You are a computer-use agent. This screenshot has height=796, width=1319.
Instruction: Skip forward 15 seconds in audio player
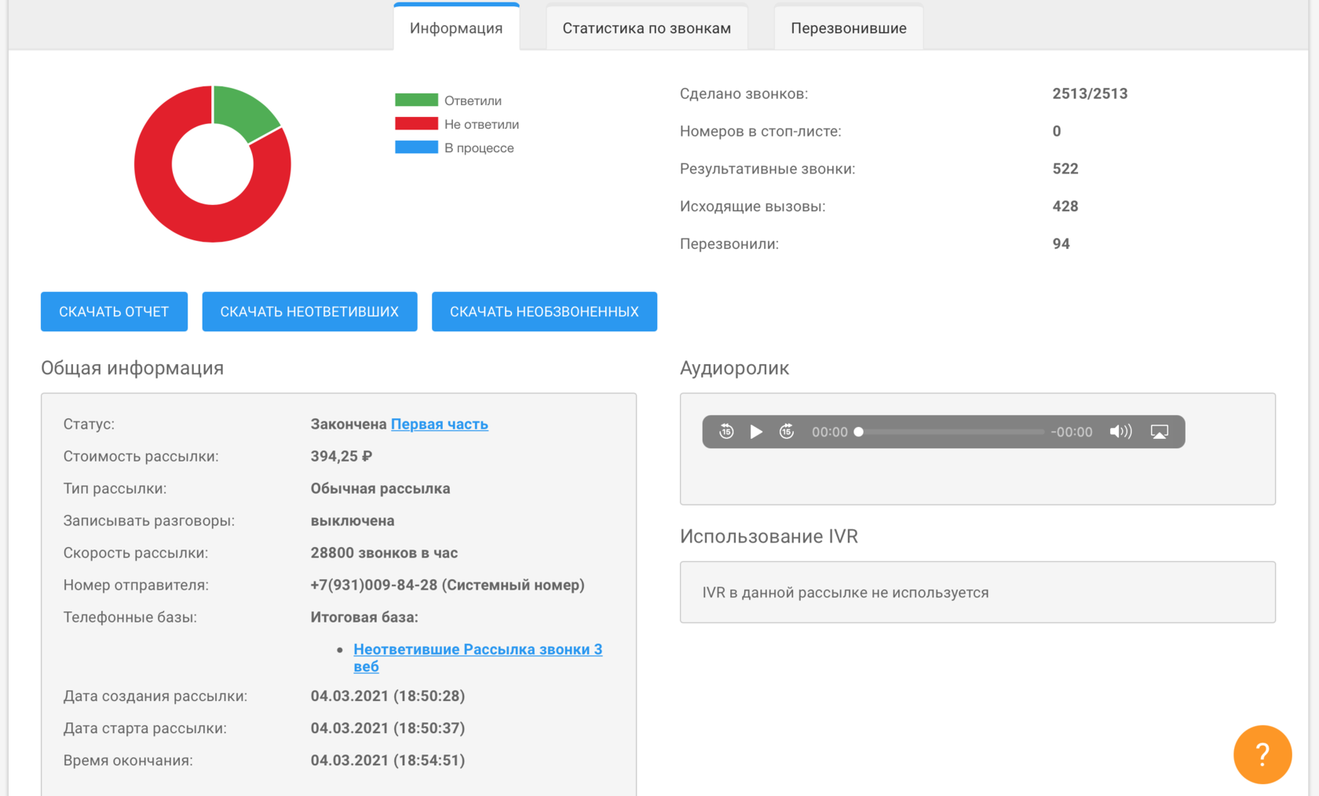(787, 432)
